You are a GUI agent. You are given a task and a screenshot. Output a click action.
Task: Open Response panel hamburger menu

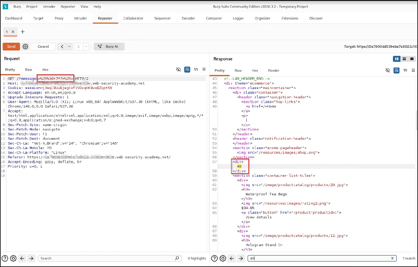pos(413,70)
